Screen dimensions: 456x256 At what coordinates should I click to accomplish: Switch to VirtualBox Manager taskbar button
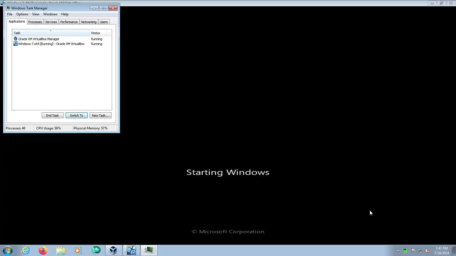click(114, 251)
